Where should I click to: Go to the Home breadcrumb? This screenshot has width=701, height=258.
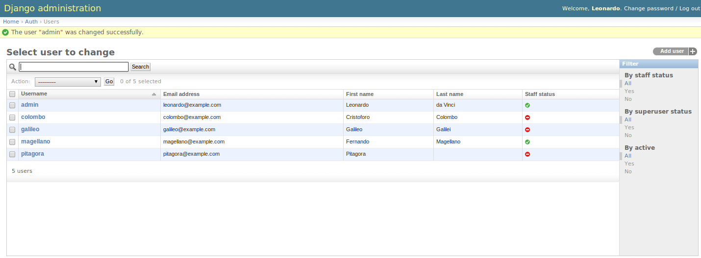11,22
